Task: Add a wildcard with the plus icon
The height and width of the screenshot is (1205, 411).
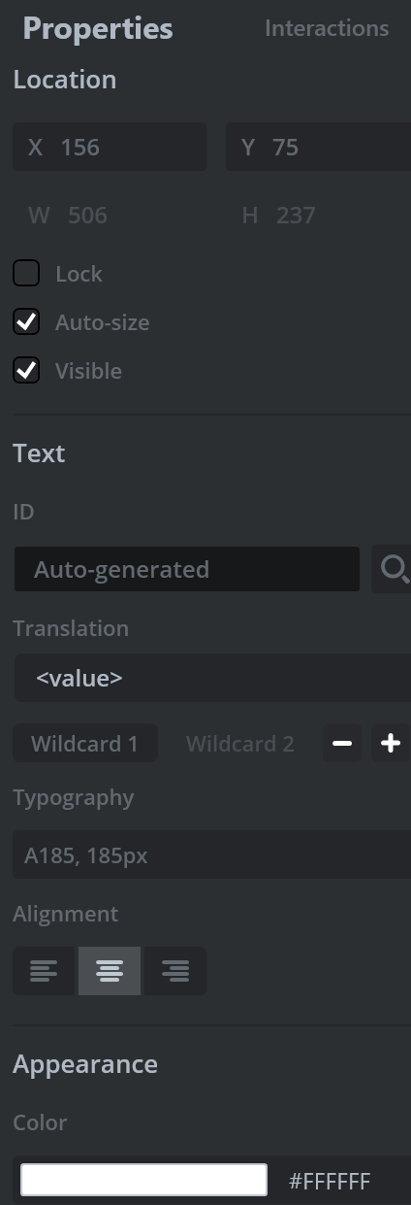Action: (391, 744)
